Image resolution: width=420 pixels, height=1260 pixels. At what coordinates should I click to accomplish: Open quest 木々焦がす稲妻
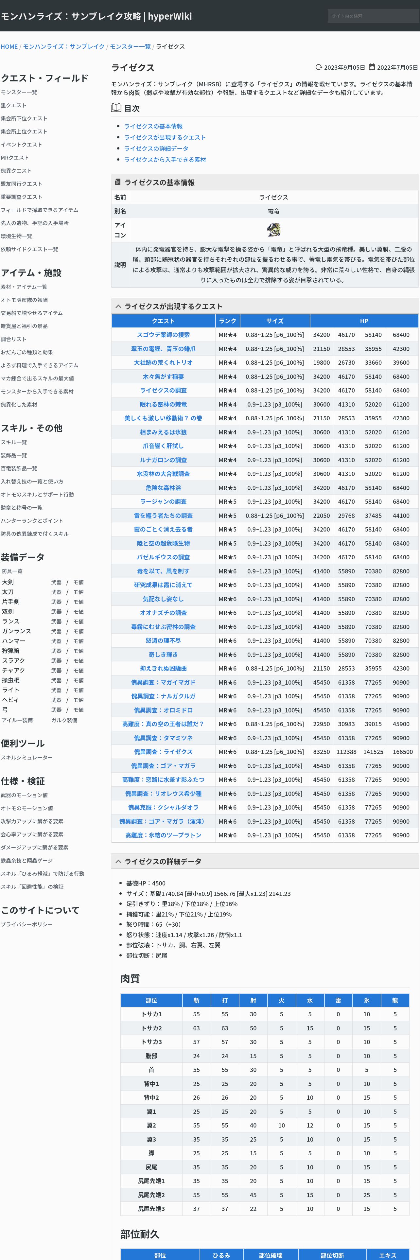(163, 376)
